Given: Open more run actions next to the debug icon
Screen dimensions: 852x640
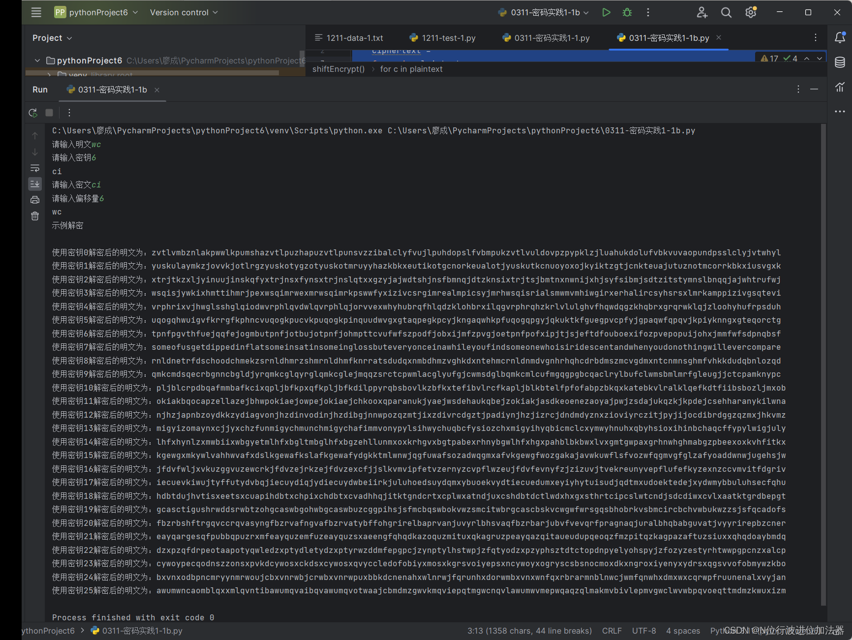Looking at the screenshot, I should pyautogui.click(x=648, y=12).
